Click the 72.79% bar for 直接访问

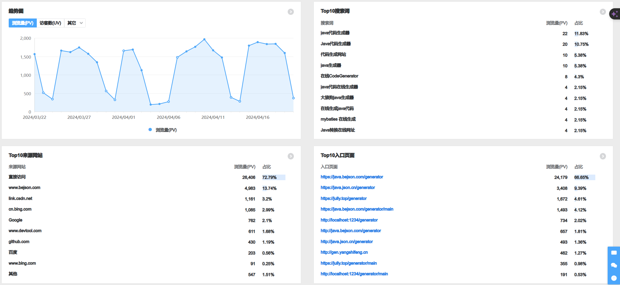point(274,177)
